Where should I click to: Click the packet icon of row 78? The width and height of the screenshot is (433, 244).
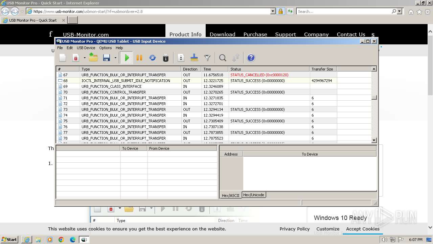(60, 138)
